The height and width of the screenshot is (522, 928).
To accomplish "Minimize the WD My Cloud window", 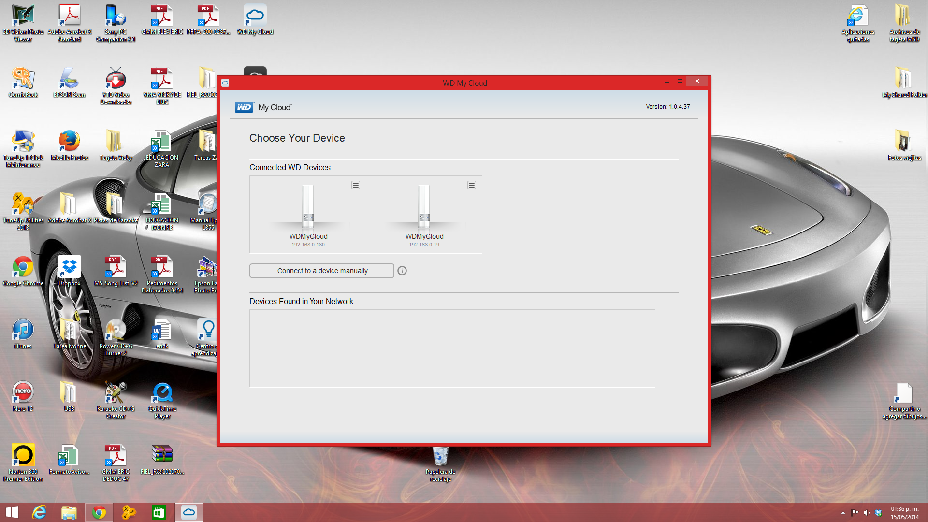I will coord(667,82).
